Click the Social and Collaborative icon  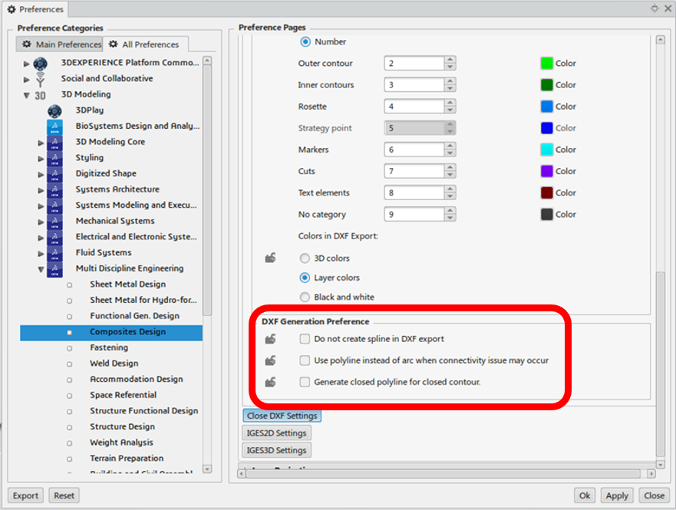[41, 79]
